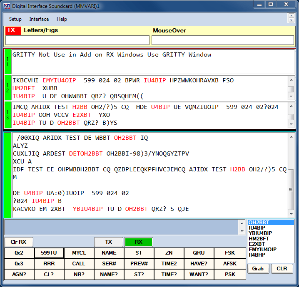Image resolution: width=299 pixels, height=287 pixels.
Task: Click the PREV# macro button
Action: click(x=139, y=264)
